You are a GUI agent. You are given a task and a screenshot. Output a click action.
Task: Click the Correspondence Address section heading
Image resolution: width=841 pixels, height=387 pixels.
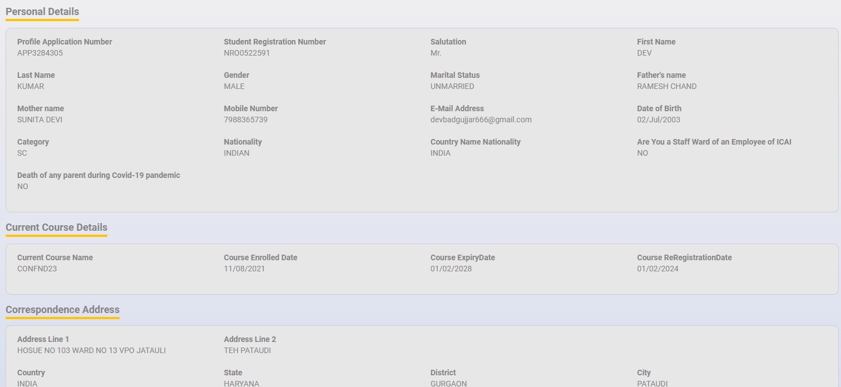pyautogui.click(x=62, y=310)
